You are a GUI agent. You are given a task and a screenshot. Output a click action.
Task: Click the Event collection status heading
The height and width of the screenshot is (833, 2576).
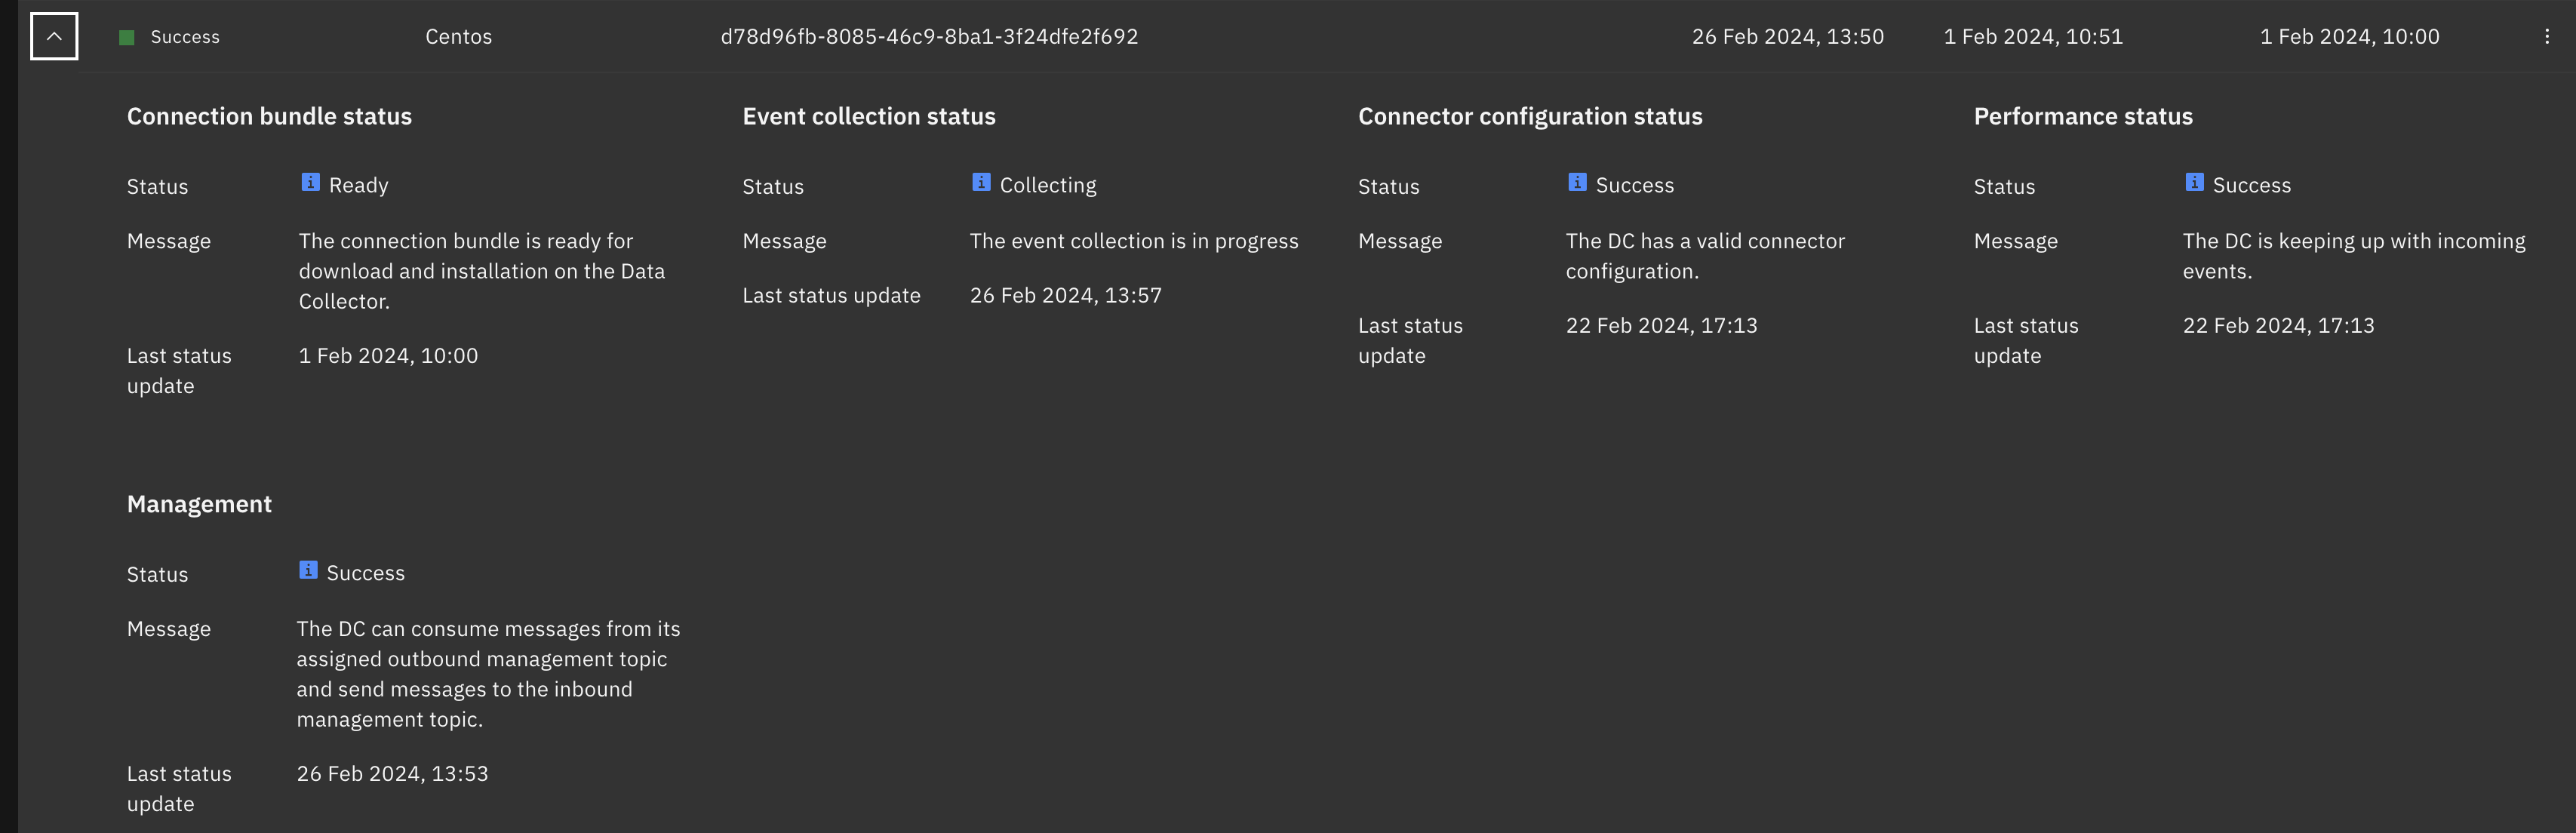pos(868,116)
